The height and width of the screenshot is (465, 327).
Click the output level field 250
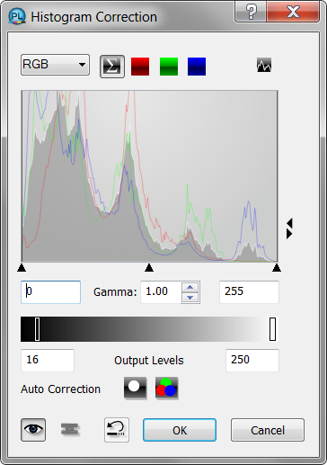click(x=252, y=360)
